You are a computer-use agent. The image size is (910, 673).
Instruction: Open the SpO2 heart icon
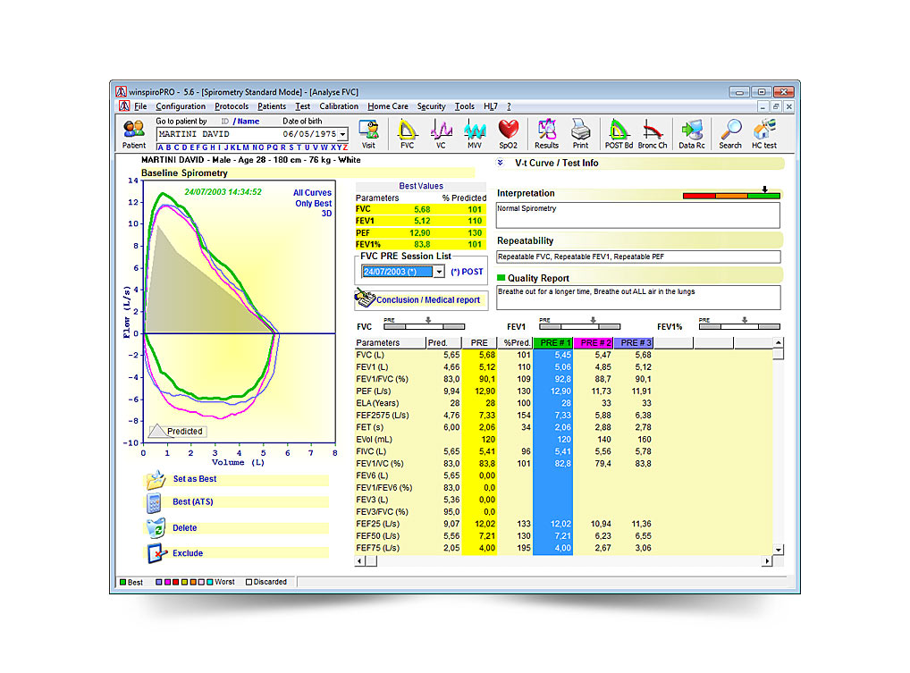coord(509,132)
